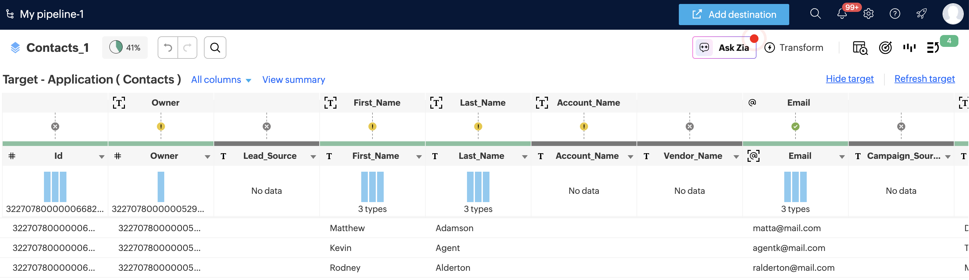Expand the Lead_Source column dropdown arrow
Screen dimensions: 969x280
313,157
